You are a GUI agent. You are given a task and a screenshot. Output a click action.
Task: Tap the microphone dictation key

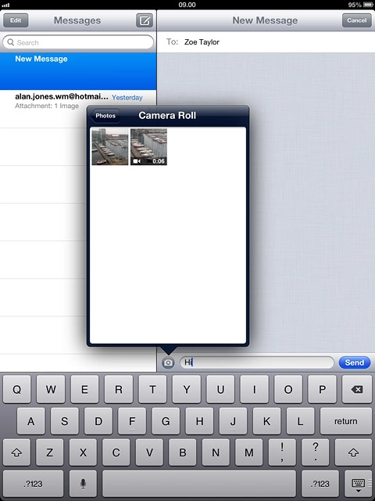click(x=83, y=484)
